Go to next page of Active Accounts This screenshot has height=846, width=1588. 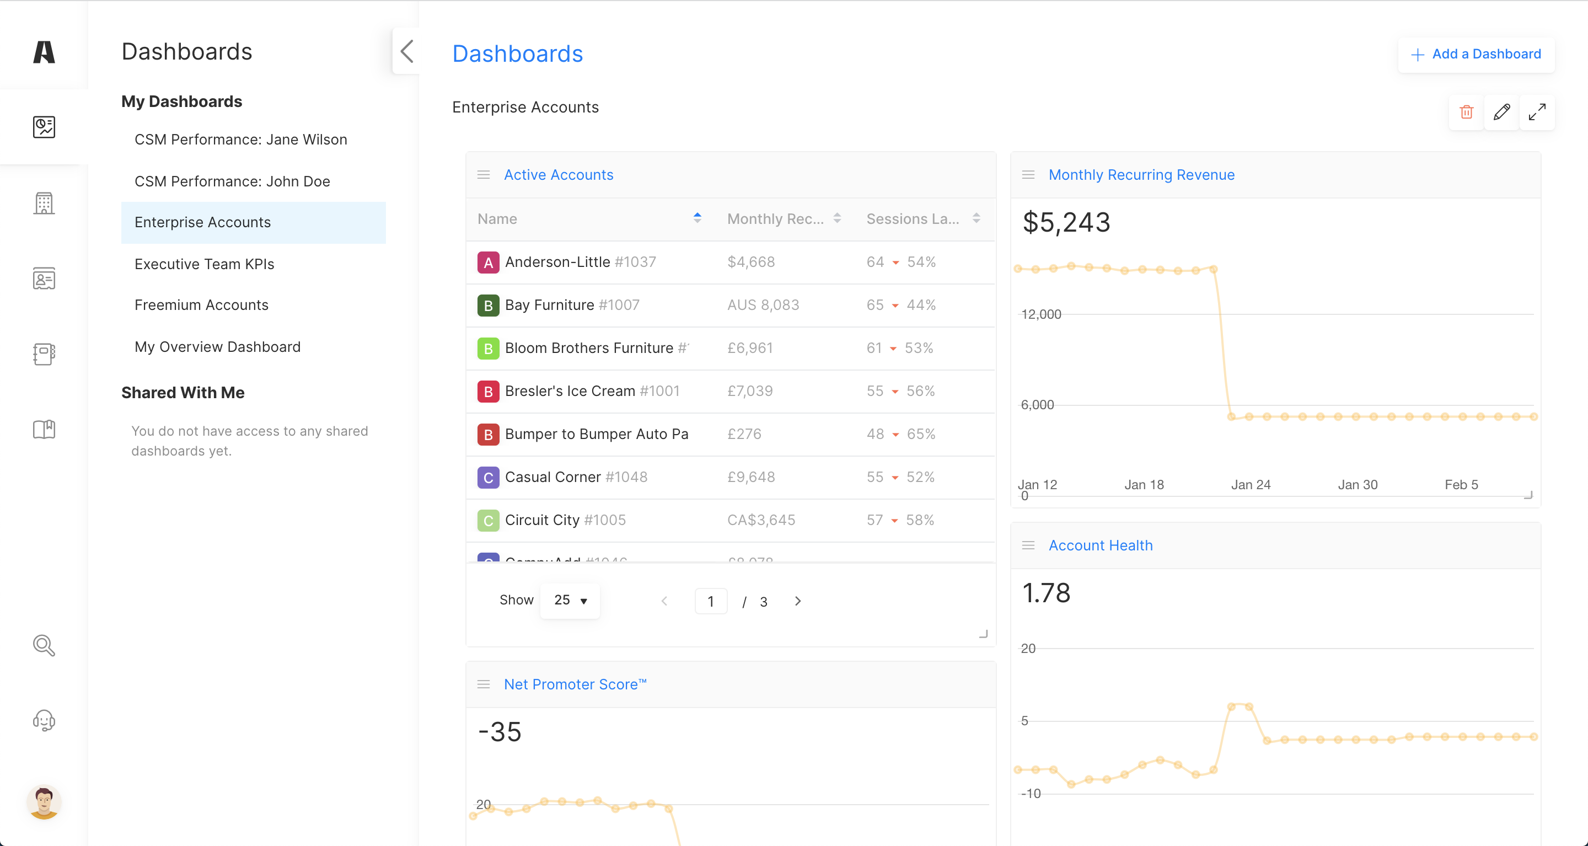click(x=798, y=601)
